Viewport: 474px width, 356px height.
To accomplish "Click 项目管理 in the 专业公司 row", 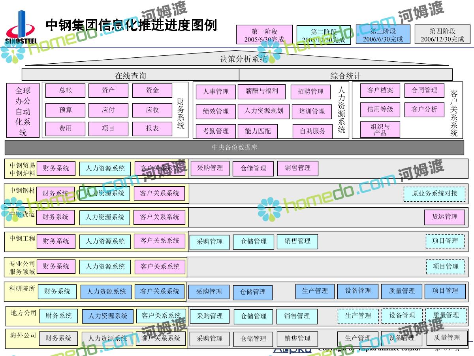I will tap(446, 267).
